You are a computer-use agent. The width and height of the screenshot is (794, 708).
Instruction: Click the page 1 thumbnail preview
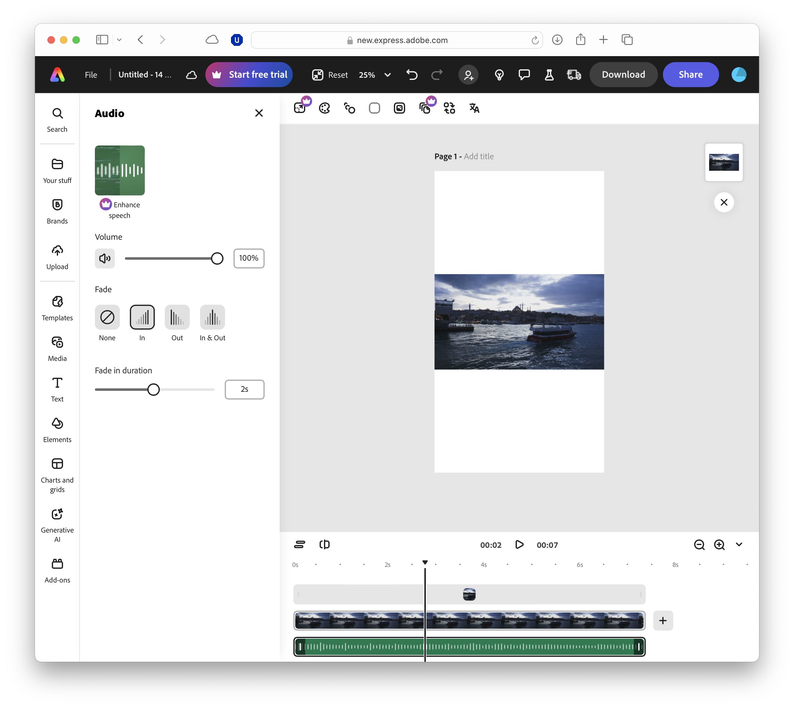pos(724,162)
